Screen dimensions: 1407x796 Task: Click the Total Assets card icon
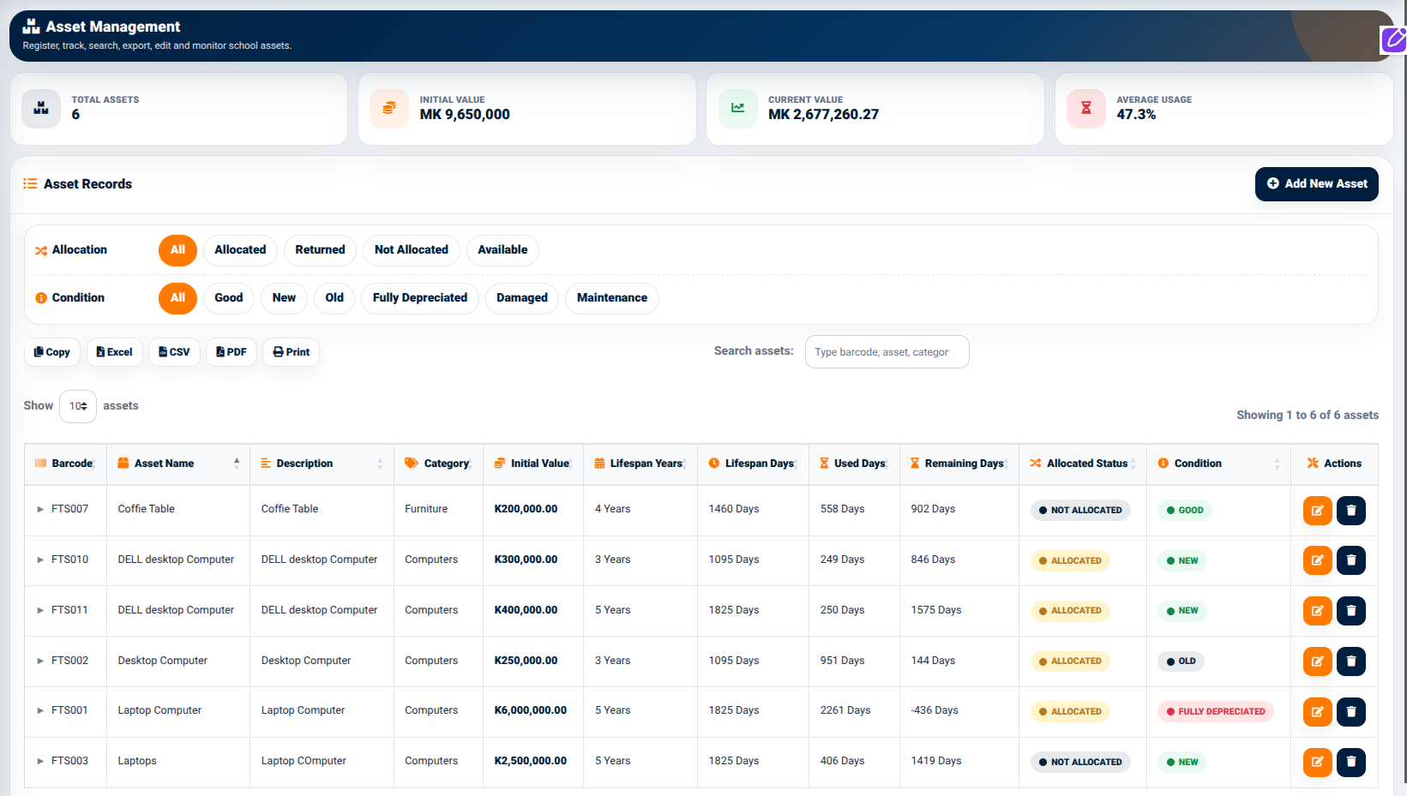coord(41,109)
